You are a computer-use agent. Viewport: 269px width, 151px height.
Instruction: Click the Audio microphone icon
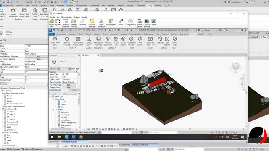pos(121,21)
